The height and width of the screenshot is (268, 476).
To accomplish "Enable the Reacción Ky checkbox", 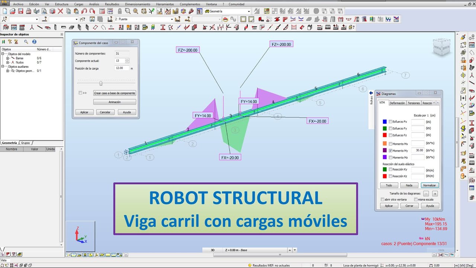I will [390, 170].
